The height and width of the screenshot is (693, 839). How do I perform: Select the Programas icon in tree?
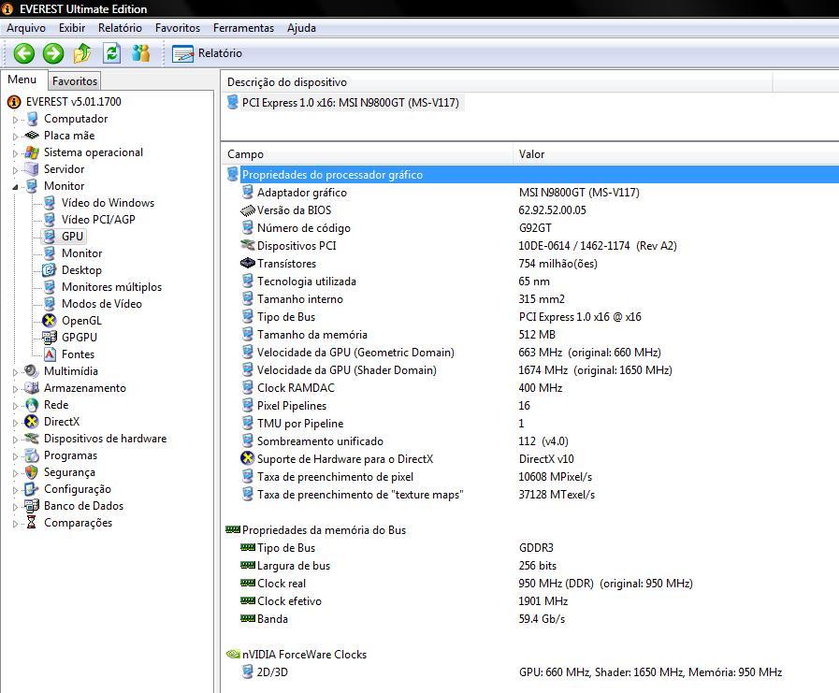[x=32, y=455]
